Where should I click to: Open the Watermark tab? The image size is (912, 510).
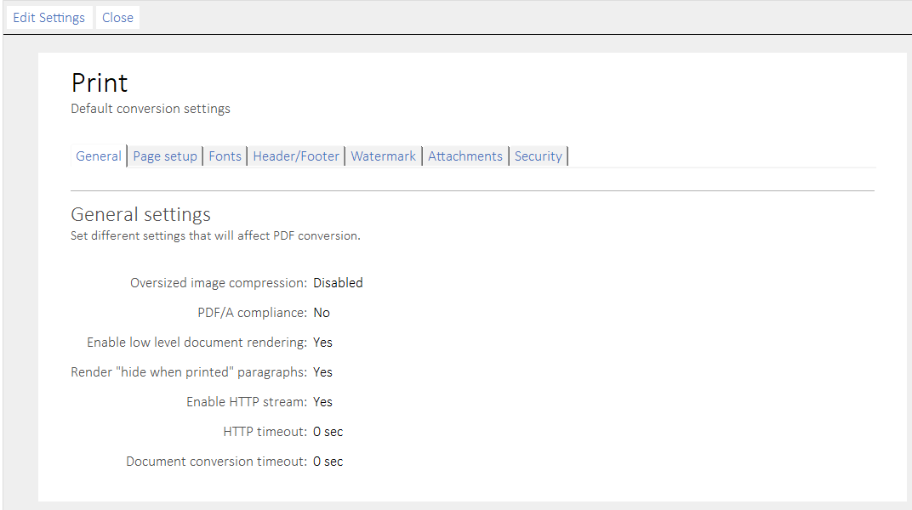[384, 156]
